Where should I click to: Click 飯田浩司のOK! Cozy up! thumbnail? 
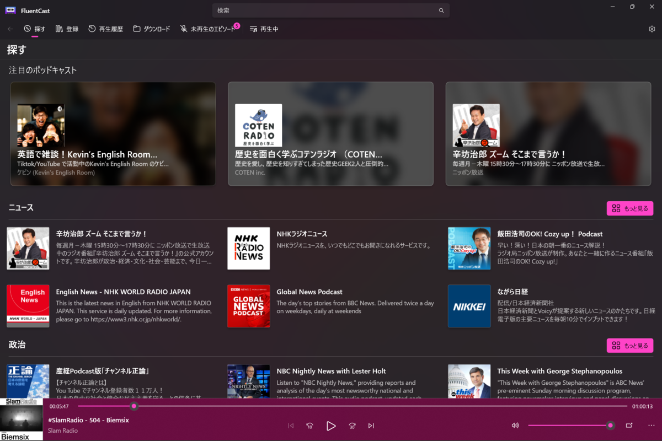pos(469,249)
